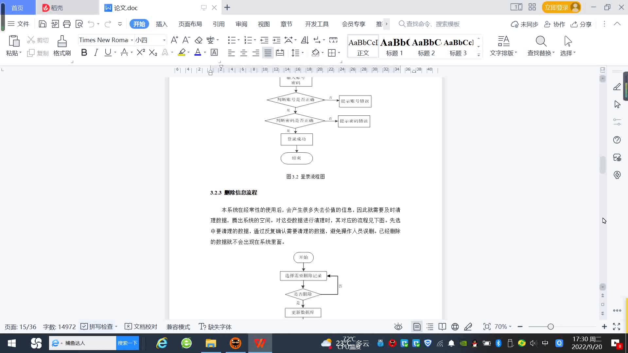Click the zoom slider handle
The height and width of the screenshot is (353, 628).
550,327
